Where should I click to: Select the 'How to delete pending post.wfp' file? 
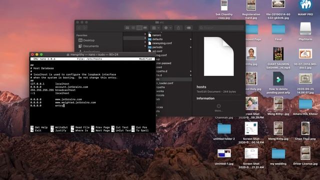pyautogui.click(x=278, y=79)
